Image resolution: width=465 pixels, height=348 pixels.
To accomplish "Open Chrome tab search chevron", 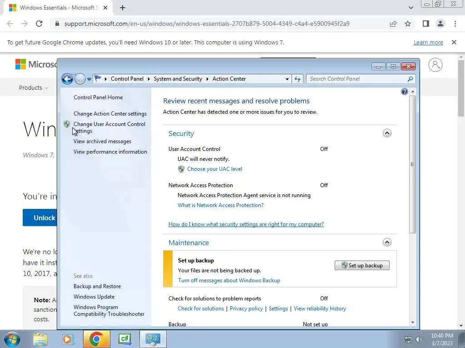I will click(x=411, y=8).
